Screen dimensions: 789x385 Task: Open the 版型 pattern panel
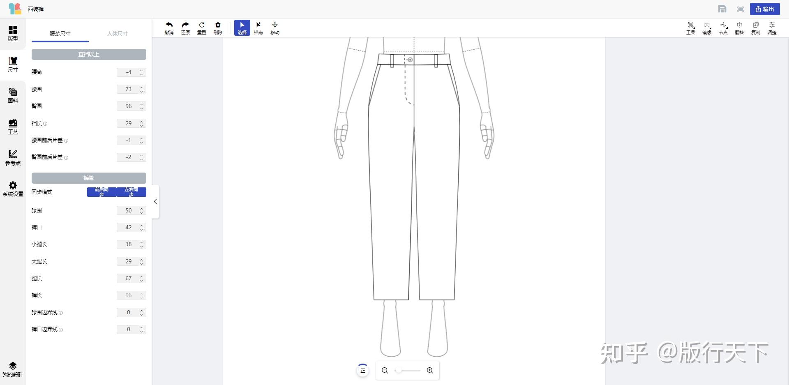(x=13, y=33)
